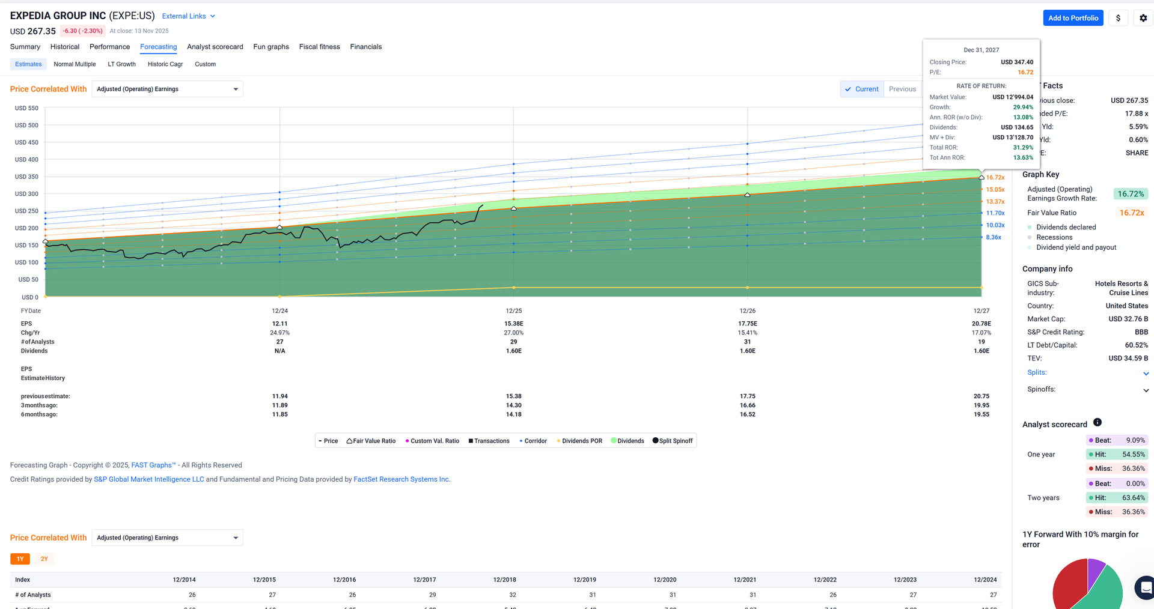Toggle the Recessions graph key option

point(1030,237)
